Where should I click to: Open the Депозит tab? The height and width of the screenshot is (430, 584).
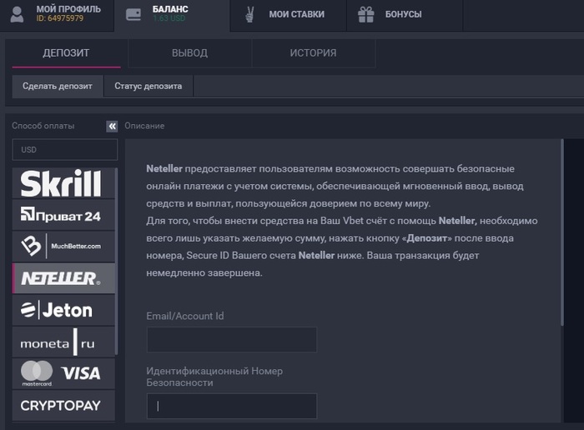point(66,53)
